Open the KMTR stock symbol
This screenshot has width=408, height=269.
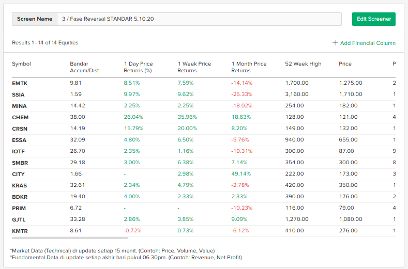pyautogui.click(x=19, y=231)
